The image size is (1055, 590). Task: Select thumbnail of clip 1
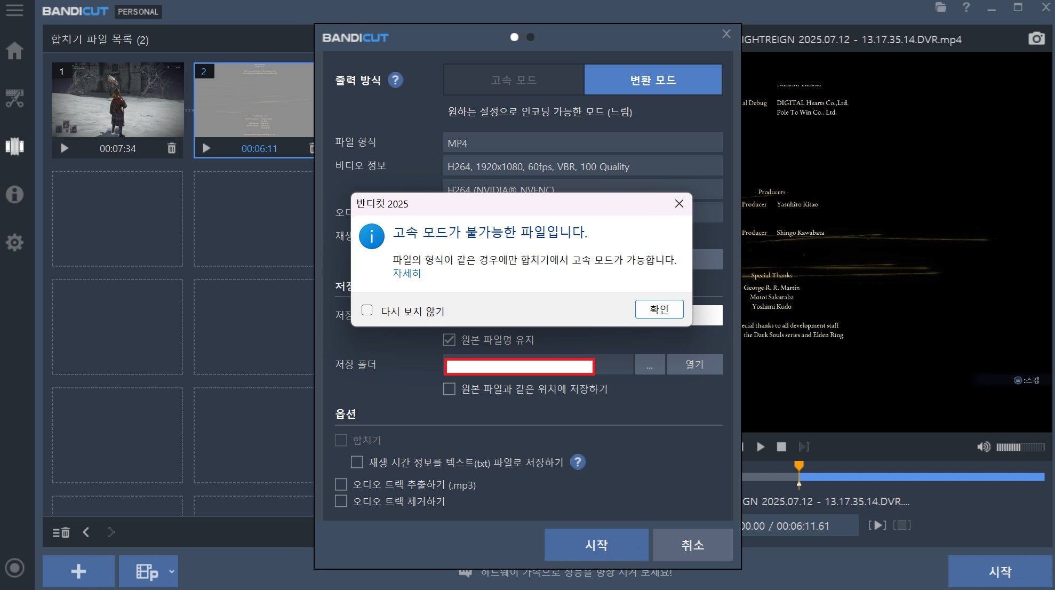pos(118,100)
